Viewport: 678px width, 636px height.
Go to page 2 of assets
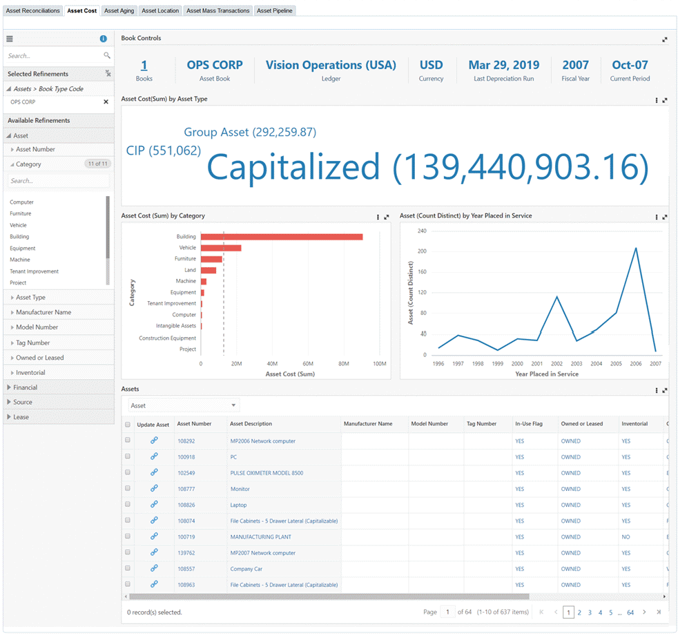(579, 613)
